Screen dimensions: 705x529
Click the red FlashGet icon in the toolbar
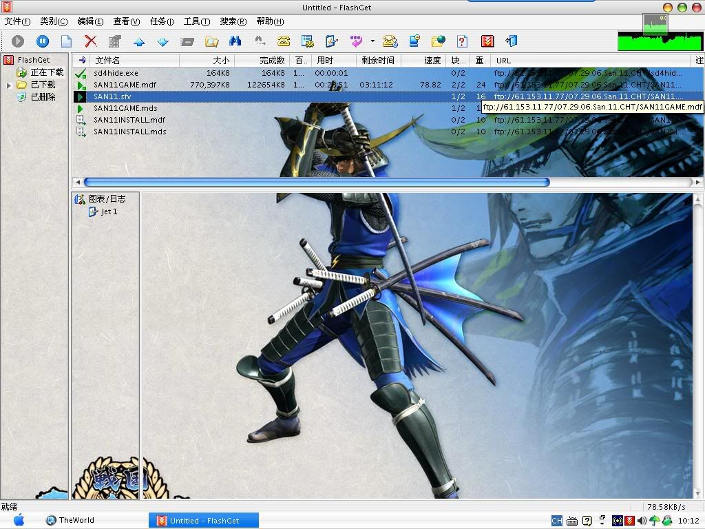pyautogui.click(x=487, y=41)
